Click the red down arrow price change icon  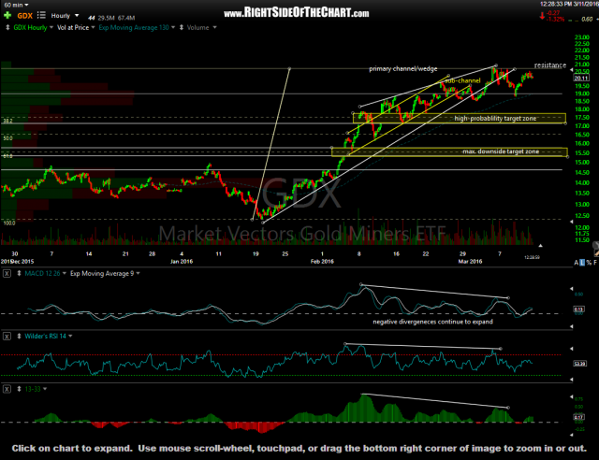click(x=542, y=16)
